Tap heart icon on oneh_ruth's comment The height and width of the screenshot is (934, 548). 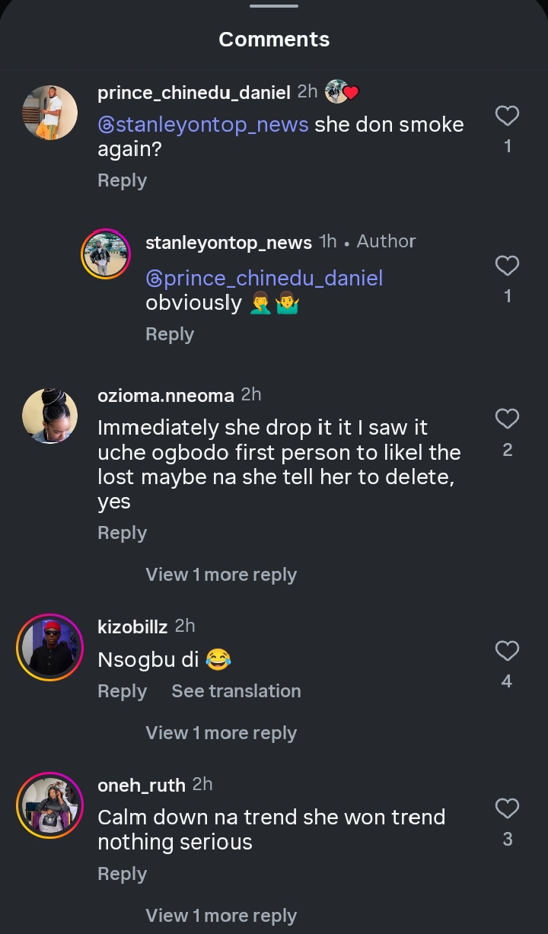(507, 808)
